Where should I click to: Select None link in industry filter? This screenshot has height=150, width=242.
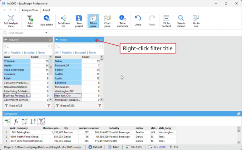[41, 52]
